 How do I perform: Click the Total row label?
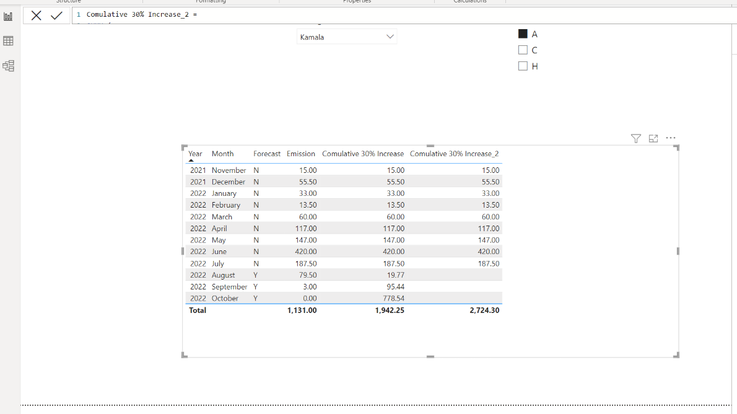(198, 310)
